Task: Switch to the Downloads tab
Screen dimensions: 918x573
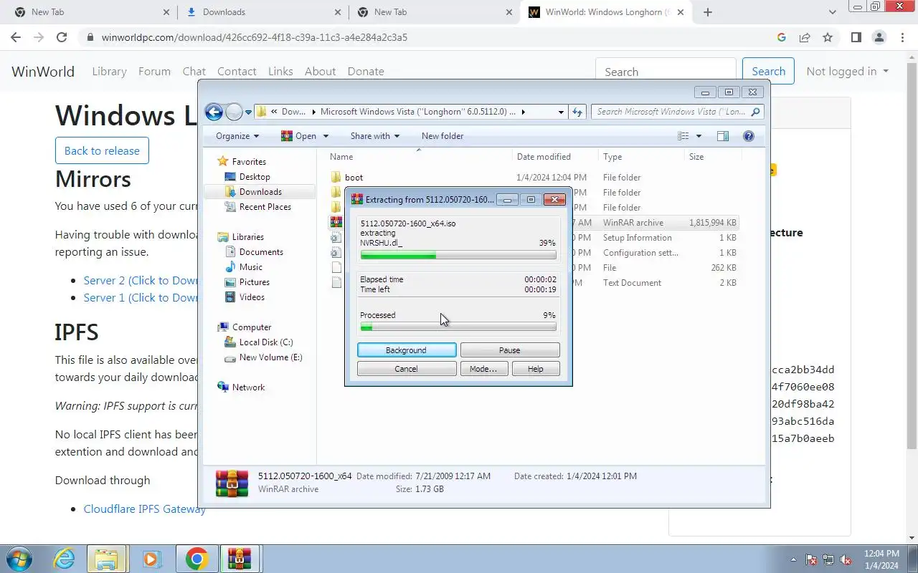Action: (261, 12)
